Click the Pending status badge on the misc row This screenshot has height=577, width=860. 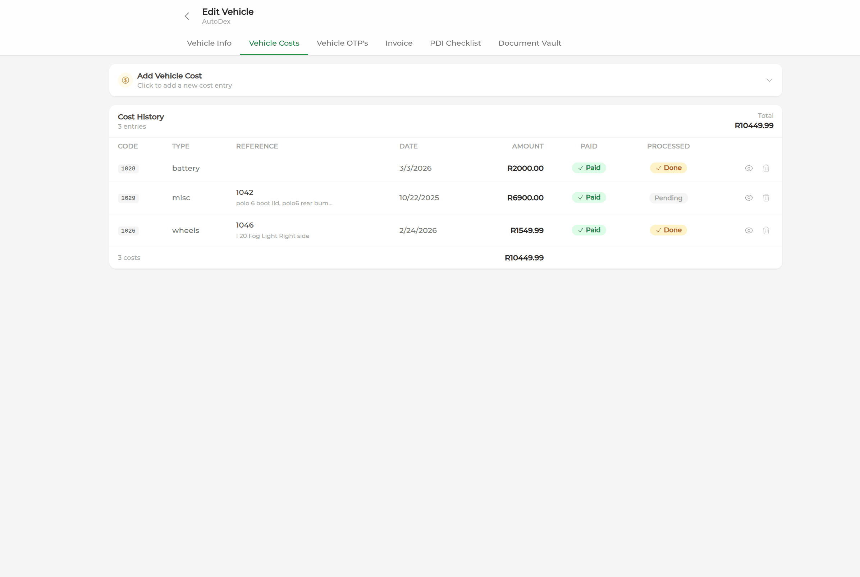(x=668, y=198)
